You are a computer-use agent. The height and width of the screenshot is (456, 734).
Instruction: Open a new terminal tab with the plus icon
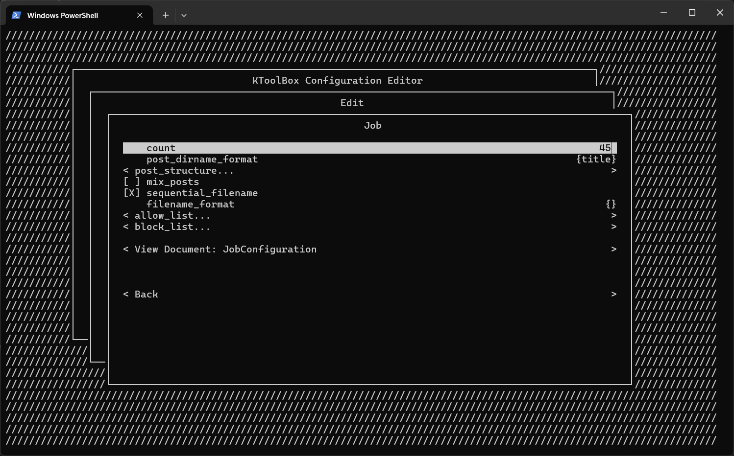coord(165,15)
